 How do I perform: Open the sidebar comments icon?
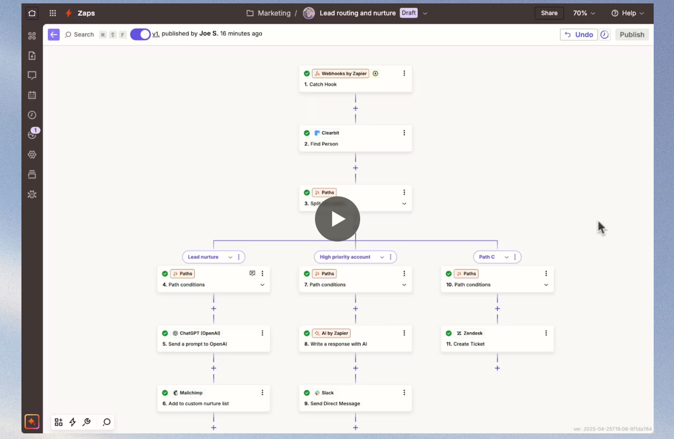click(32, 75)
